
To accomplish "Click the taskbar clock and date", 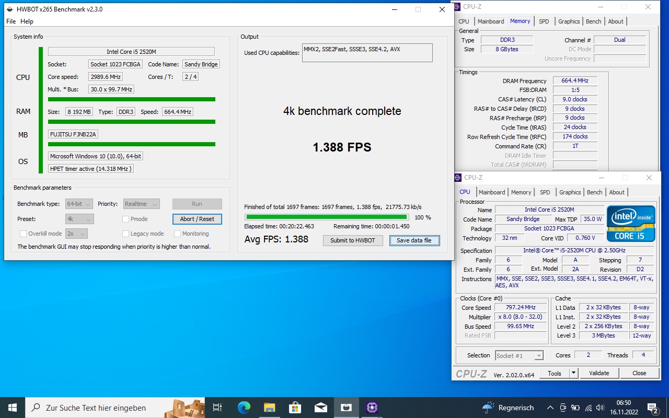I will pyautogui.click(x=624, y=408).
